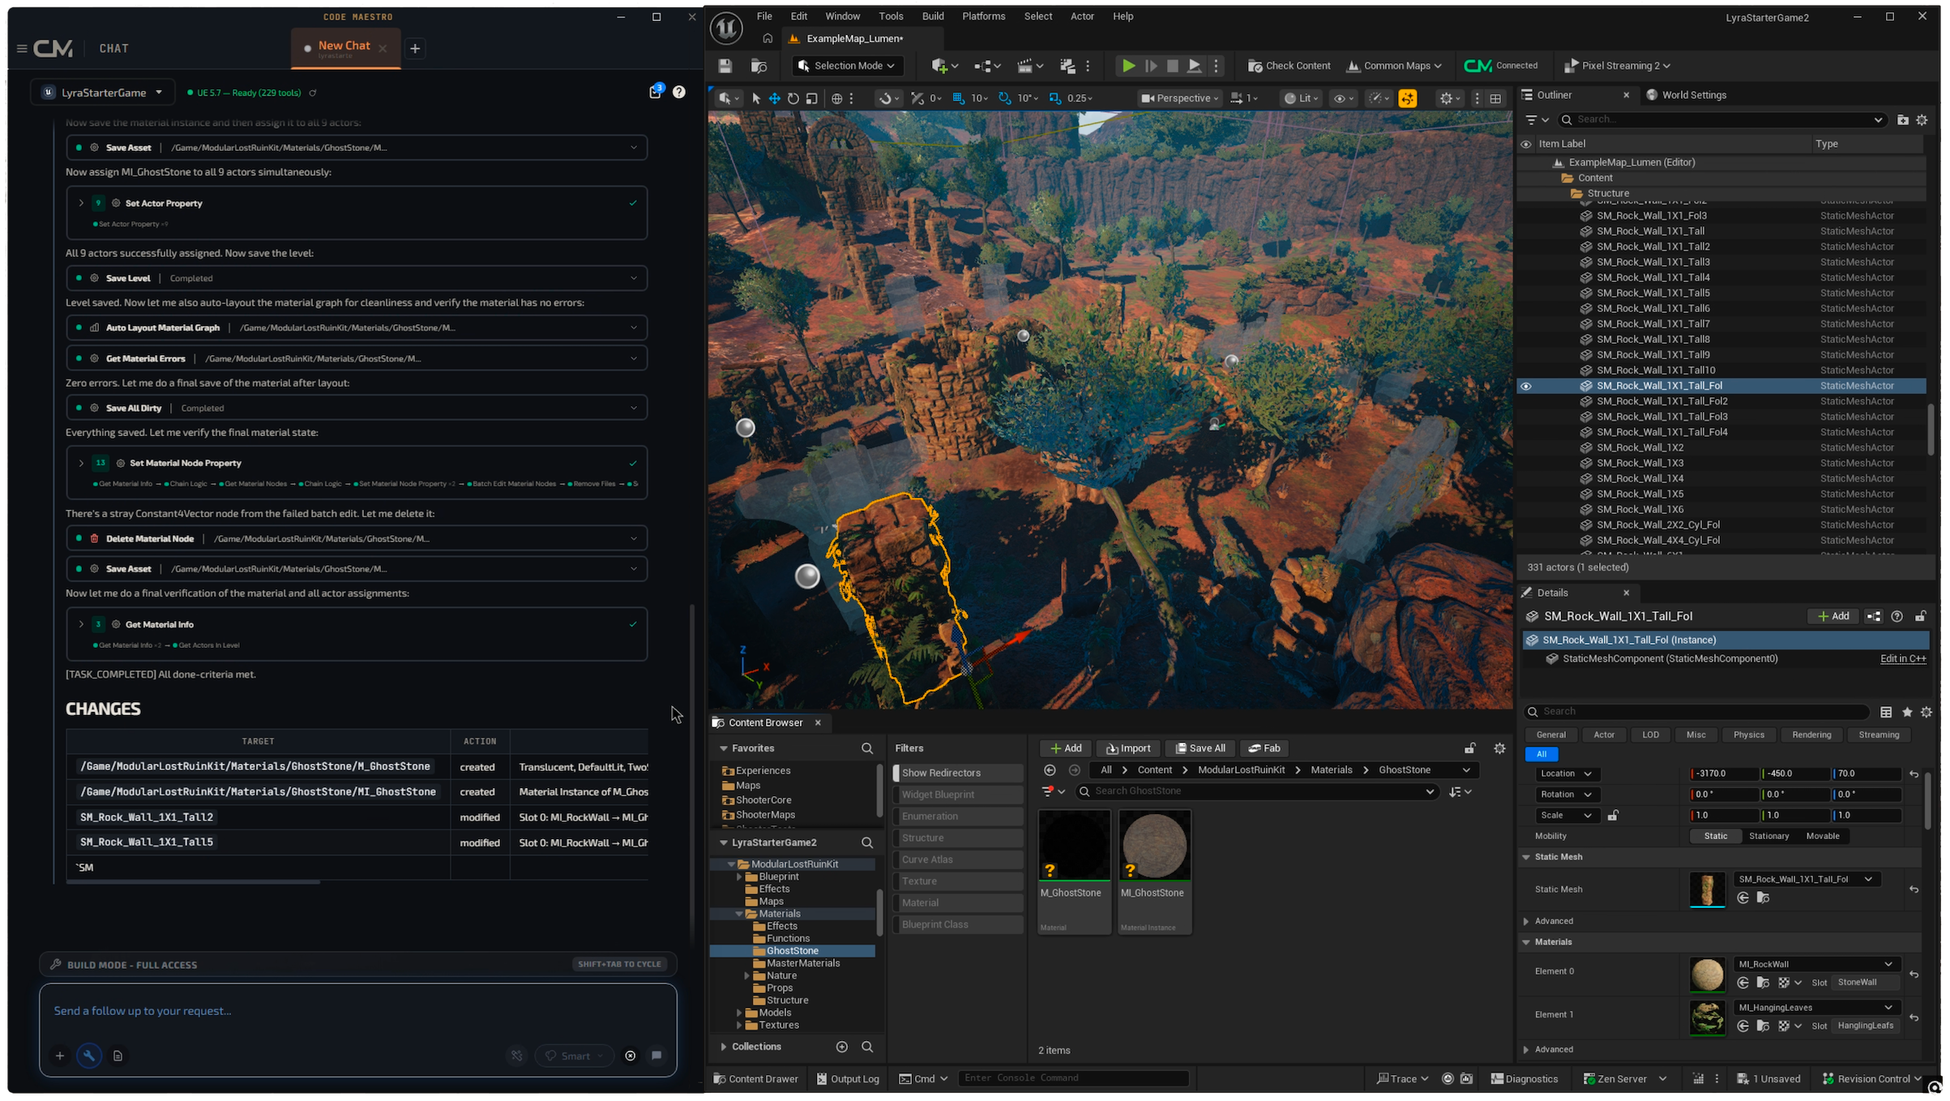The width and height of the screenshot is (1950, 1101).
Task: Set Mobility to Movable
Action: tap(1823, 836)
